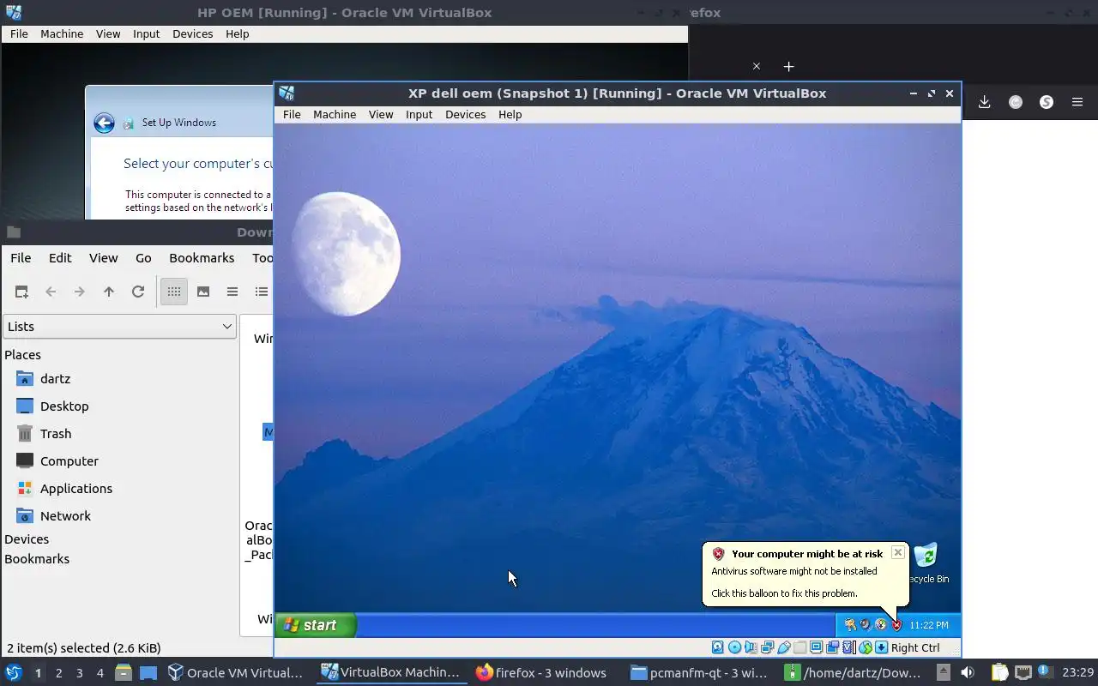Open new tab with plus in Firefox
Image resolution: width=1098 pixels, height=686 pixels.
coord(789,66)
